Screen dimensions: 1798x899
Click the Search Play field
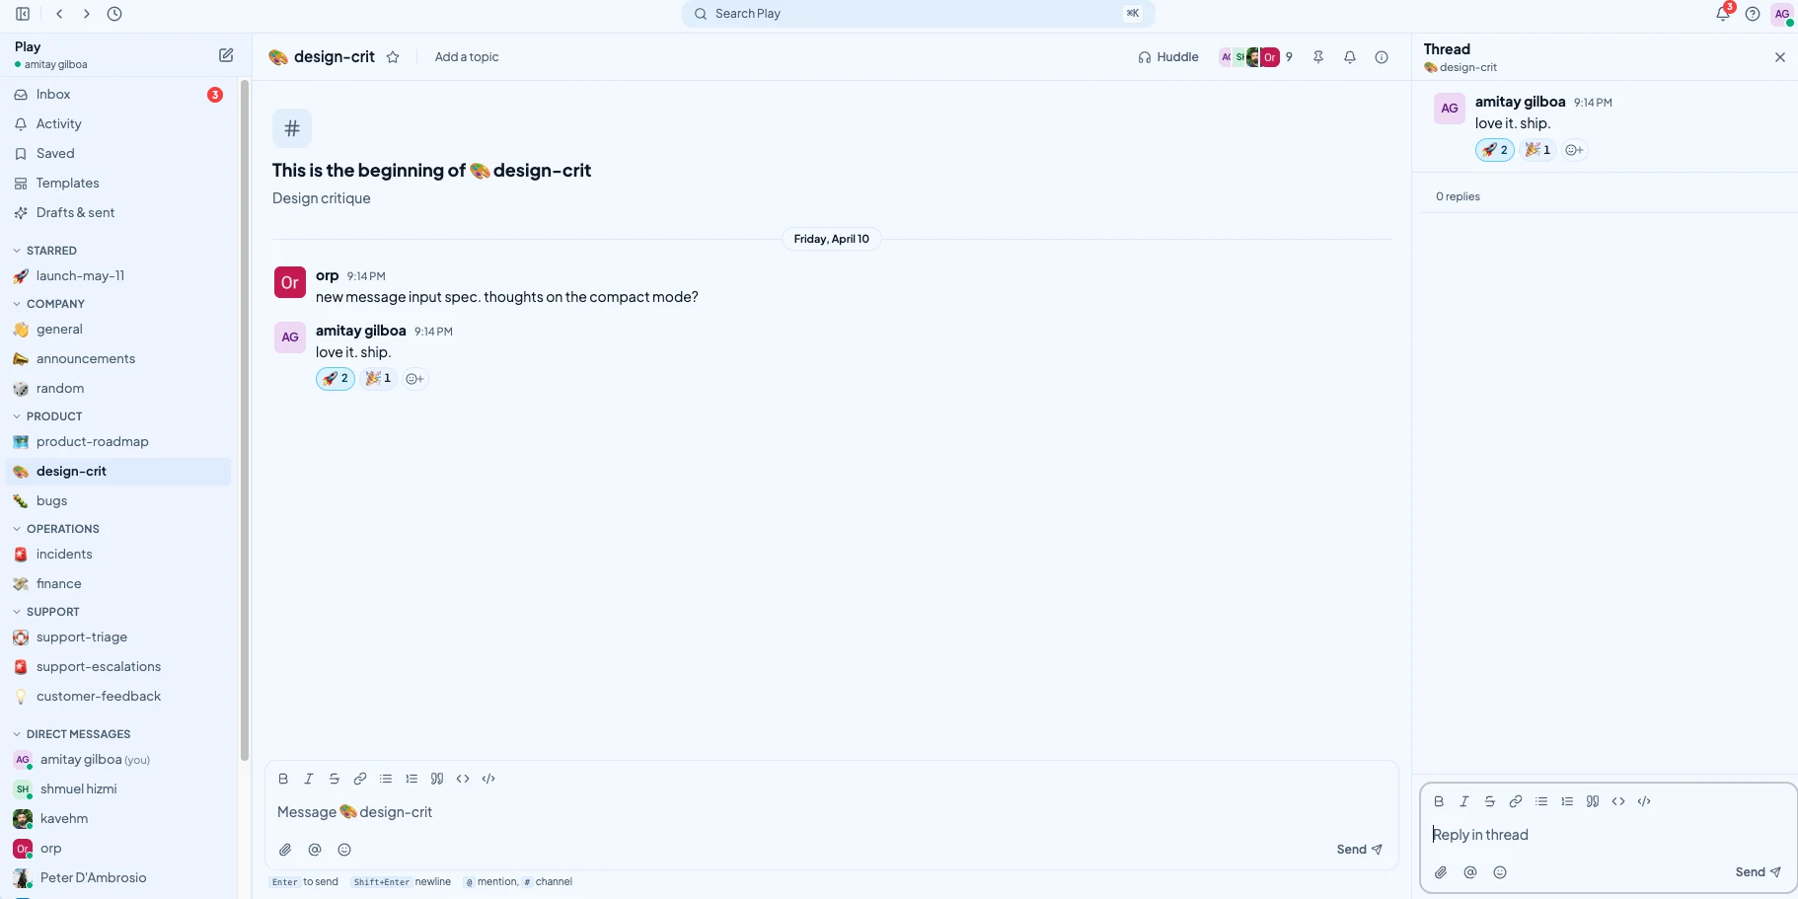pos(918,14)
